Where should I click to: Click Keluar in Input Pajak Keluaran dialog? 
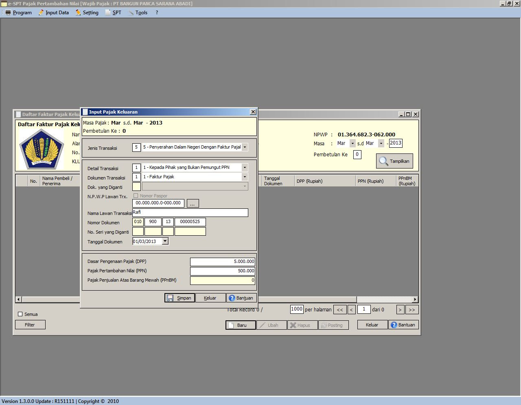pyautogui.click(x=210, y=298)
